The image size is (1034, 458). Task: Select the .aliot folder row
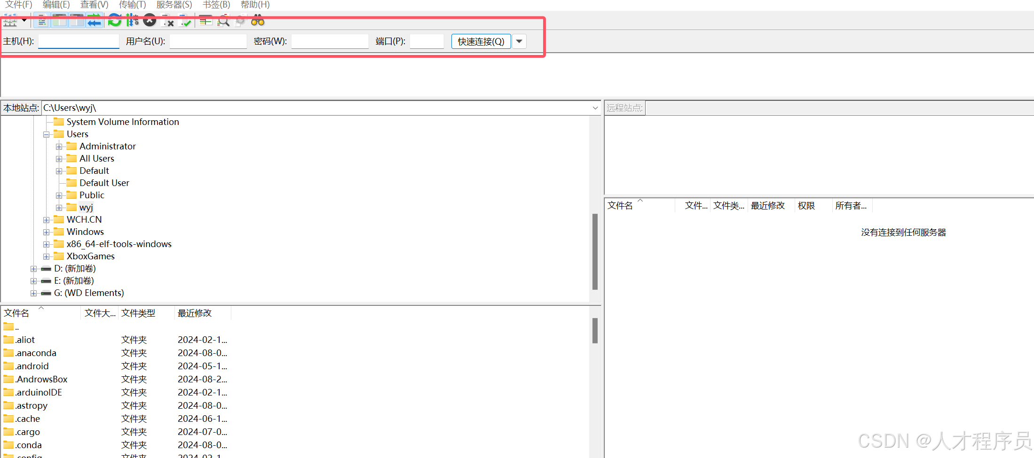116,340
